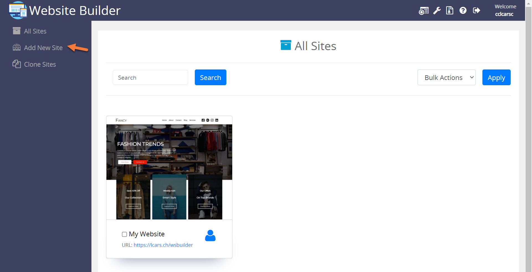
Task: Click inside the Search text field
Action: 150,77
